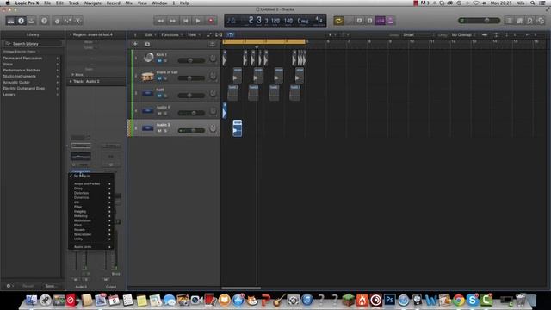Open the Functions menu in Tracks area
Image resolution: width=551 pixels, height=310 pixels.
coord(171,34)
